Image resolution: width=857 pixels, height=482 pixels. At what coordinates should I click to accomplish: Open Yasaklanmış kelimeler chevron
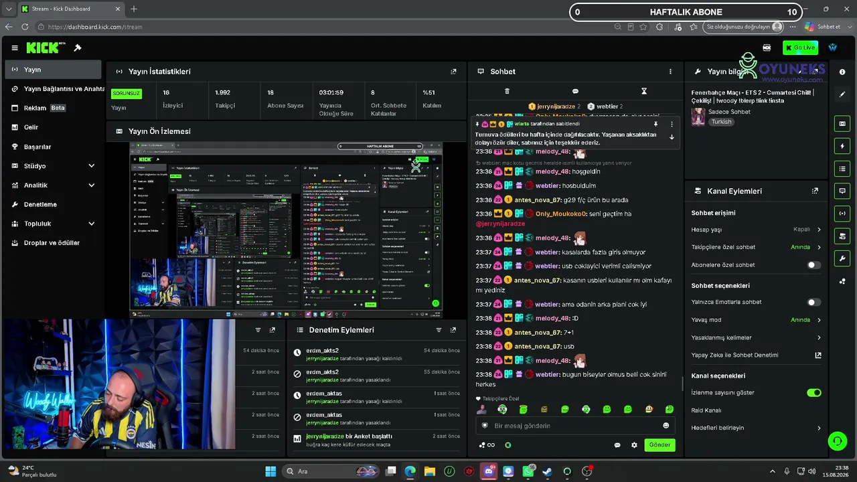(818, 338)
